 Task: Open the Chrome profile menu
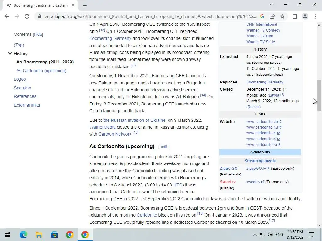[x=305, y=16]
